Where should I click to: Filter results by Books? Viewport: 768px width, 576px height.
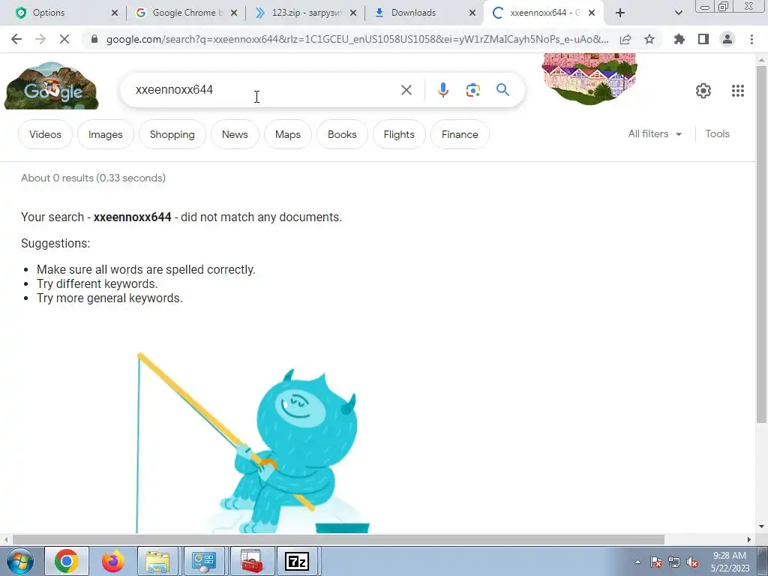[x=342, y=134]
